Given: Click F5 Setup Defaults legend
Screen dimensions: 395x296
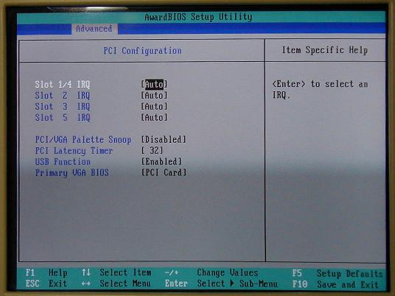Looking at the screenshot, I should (338, 273).
